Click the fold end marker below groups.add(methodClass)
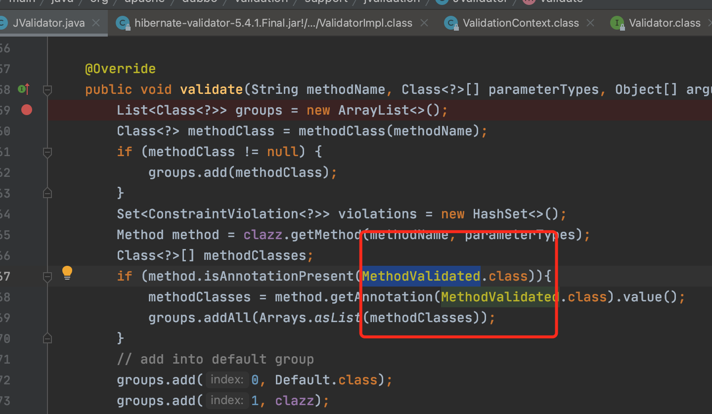This screenshot has width=712, height=414. 47,193
